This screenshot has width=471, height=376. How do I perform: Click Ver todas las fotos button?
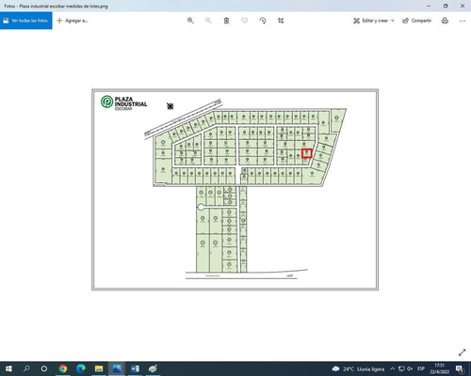26,21
